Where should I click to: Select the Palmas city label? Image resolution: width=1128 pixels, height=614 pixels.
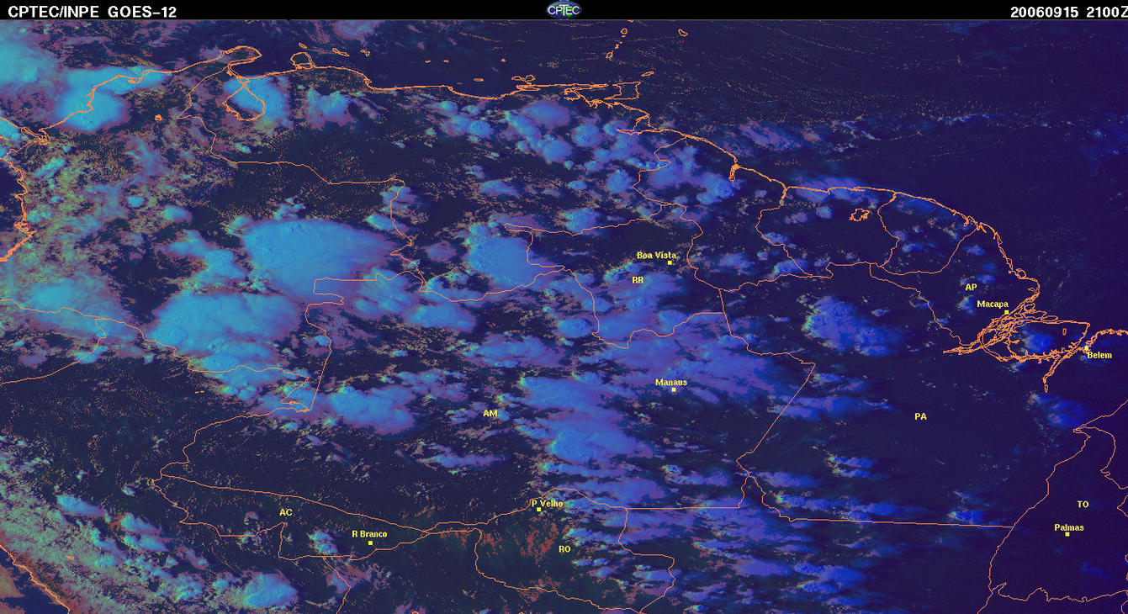[1069, 527]
